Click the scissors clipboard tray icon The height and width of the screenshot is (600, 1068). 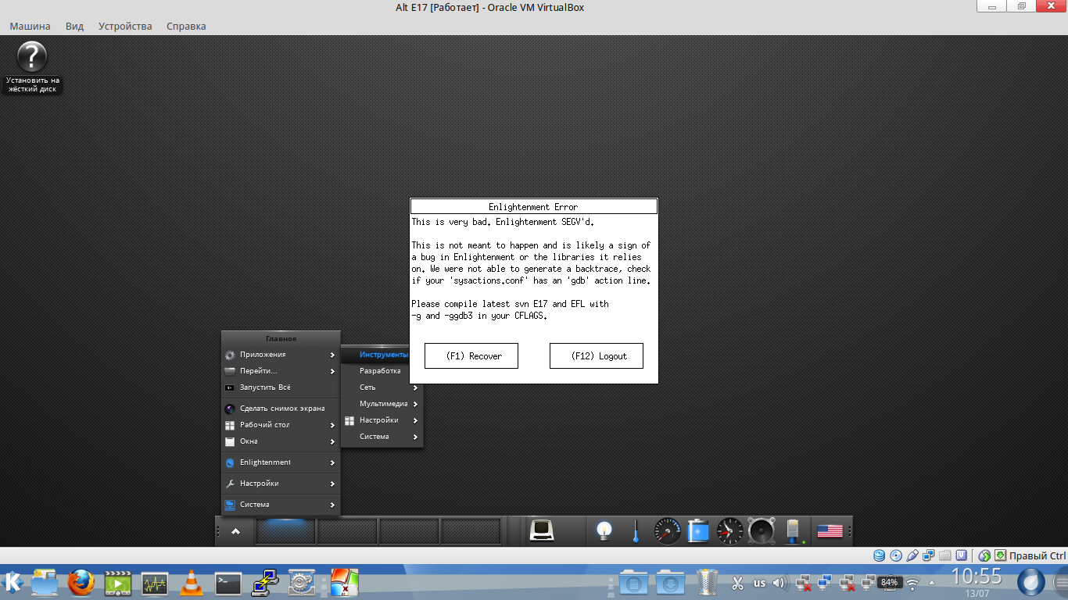coord(737,583)
